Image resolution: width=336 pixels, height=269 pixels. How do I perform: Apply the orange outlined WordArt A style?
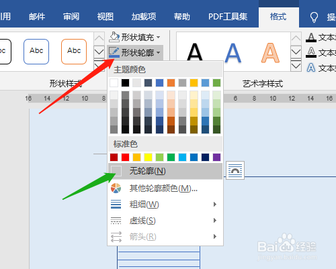click(270, 53)
